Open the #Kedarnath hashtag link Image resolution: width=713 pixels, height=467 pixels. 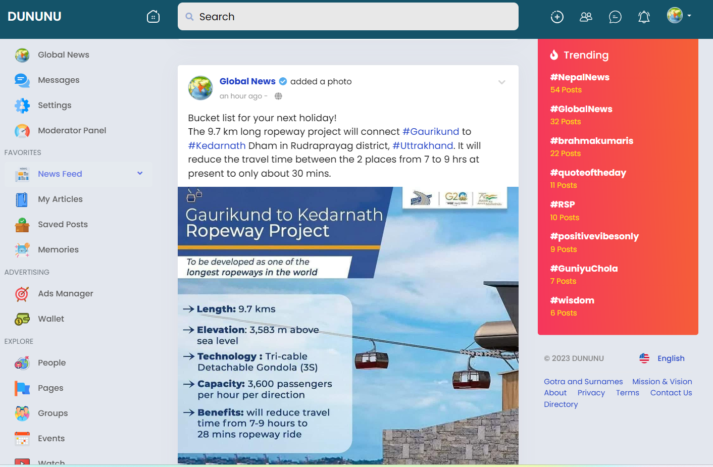click(217, 146)
